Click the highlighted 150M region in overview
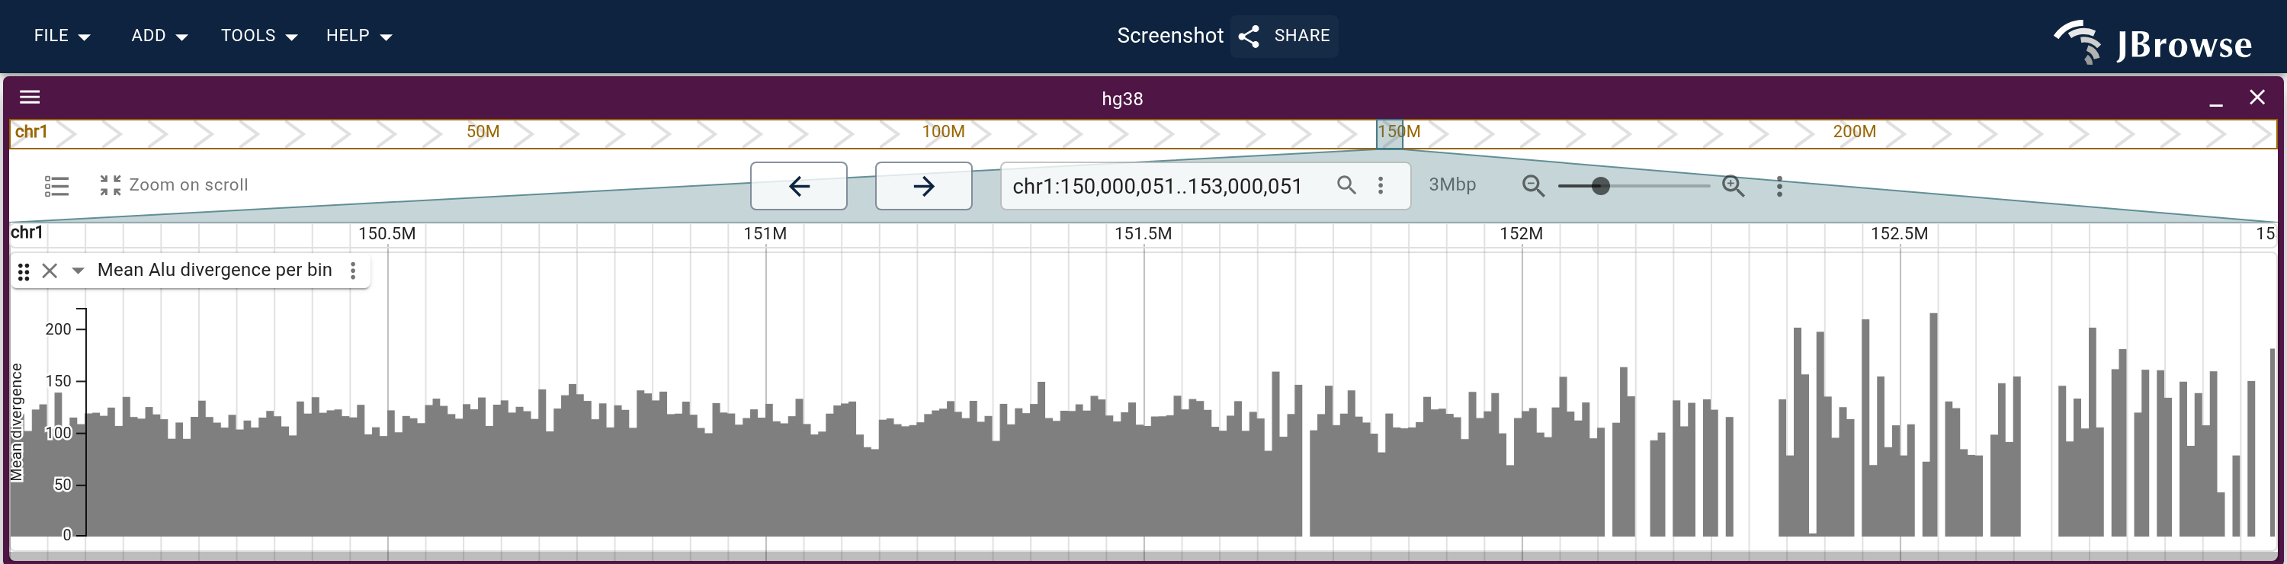Screen dimensions: 2287x564 [x=1390, y=133]
